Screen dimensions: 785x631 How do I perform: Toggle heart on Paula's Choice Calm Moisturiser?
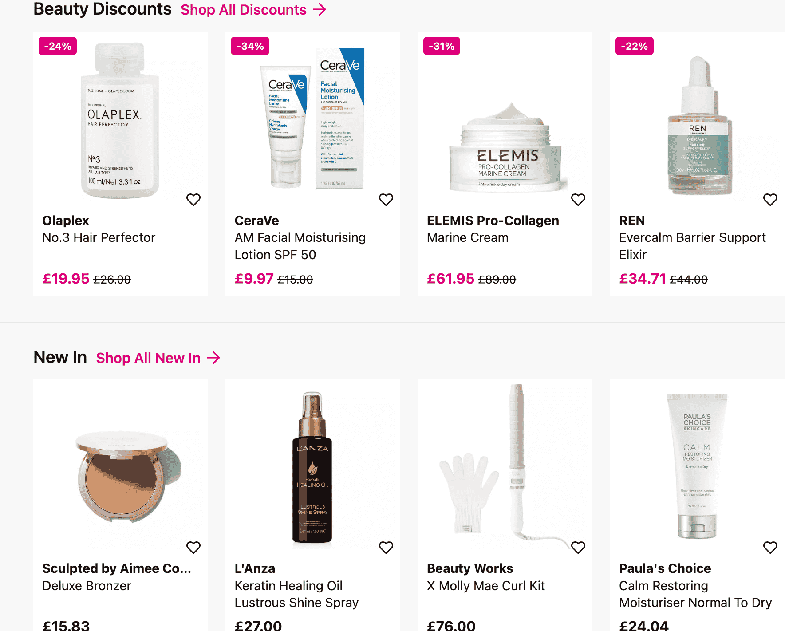(770, 548)
